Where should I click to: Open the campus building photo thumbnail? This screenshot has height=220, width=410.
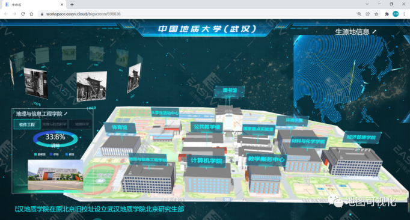(55, 175)
